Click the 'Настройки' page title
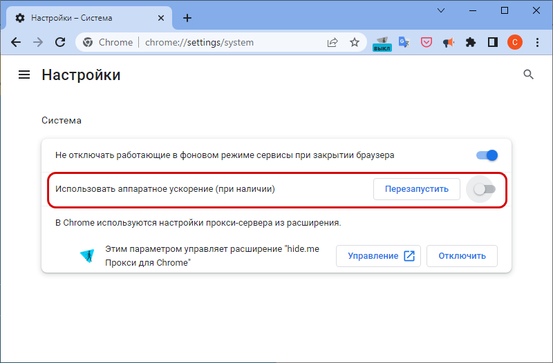553x363 pixels. tap(81, 75)
